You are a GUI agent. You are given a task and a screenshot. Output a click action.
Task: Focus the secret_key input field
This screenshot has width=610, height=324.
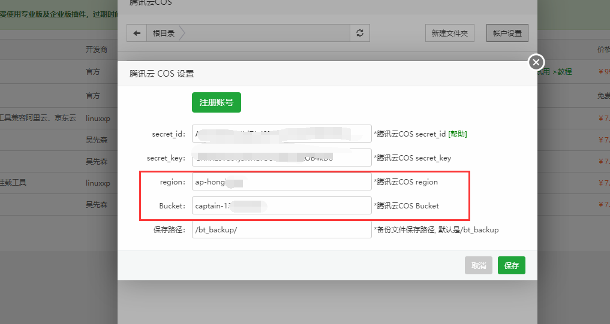tap(282, 158)
